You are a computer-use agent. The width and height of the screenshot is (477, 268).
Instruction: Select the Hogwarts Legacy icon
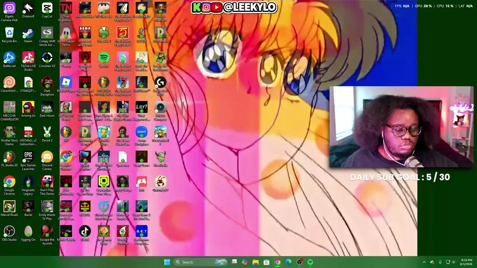pos(28,186)
